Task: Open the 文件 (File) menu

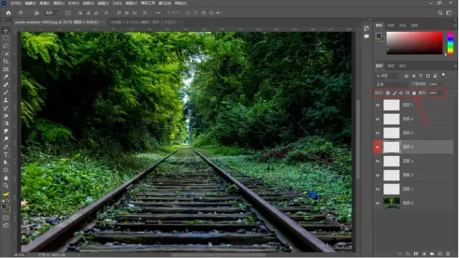Action: [x=15, y=3]
